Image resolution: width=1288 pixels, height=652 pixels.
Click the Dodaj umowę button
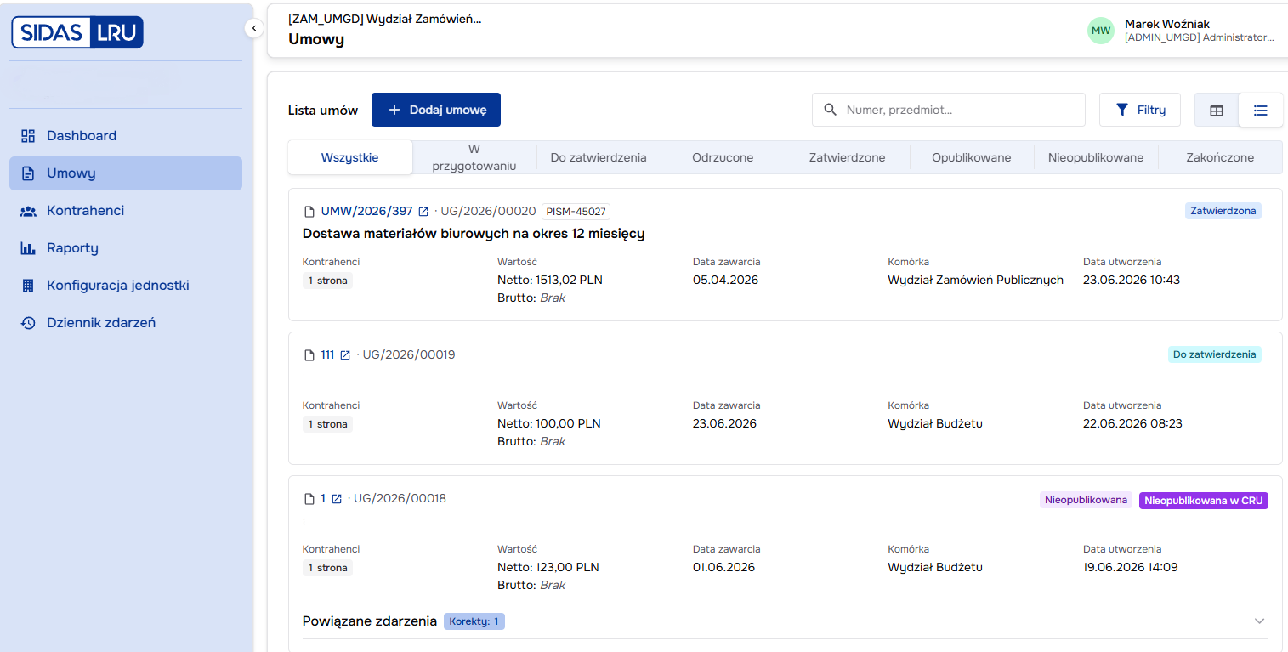[436, 110]
